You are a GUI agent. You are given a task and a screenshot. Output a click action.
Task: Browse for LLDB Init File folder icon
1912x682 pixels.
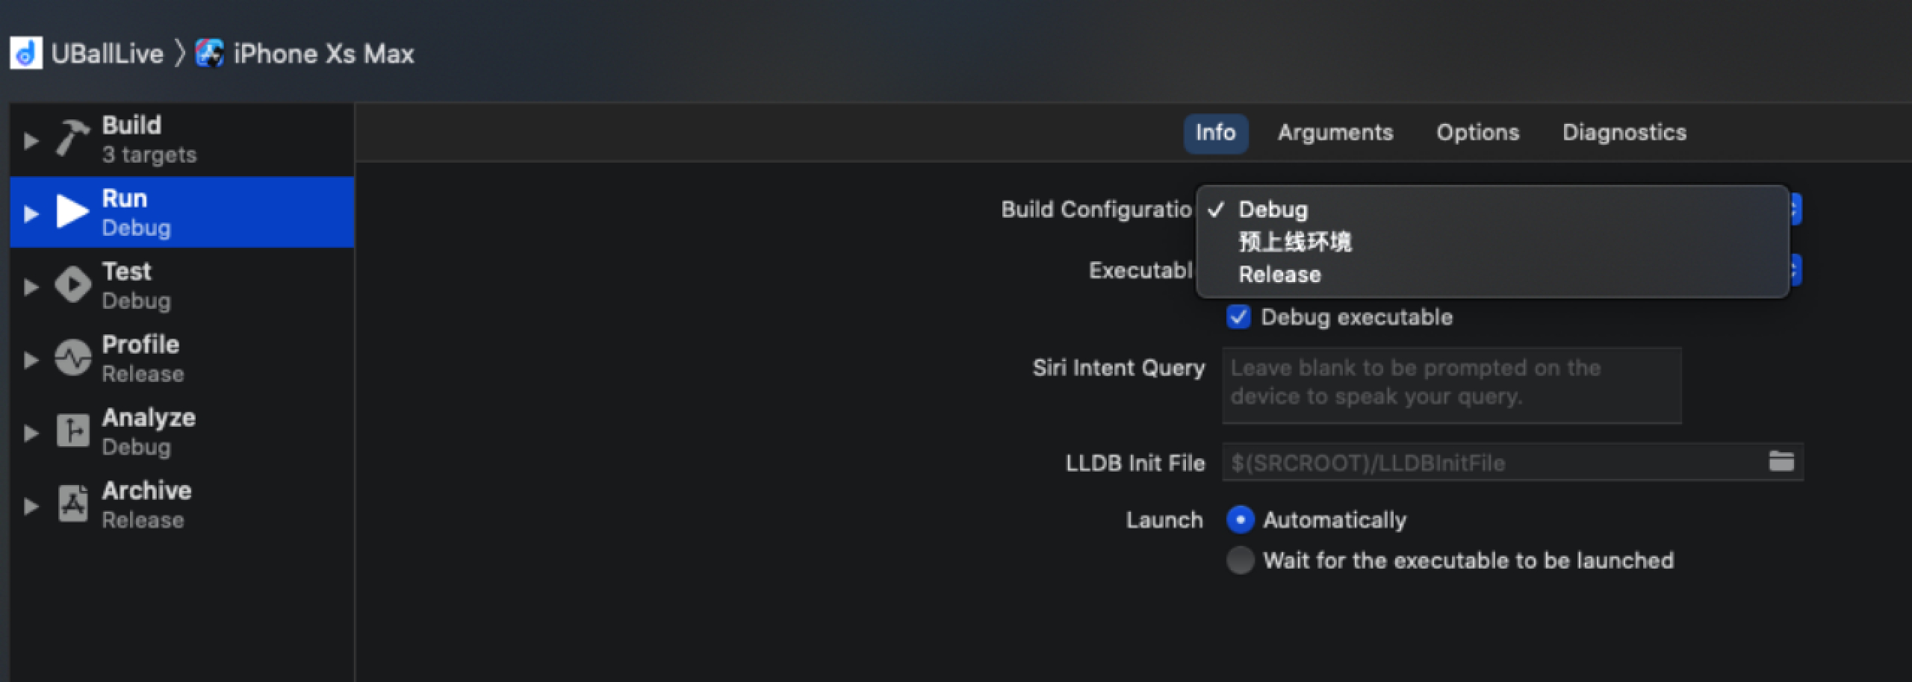click(x=1781, y=461)
